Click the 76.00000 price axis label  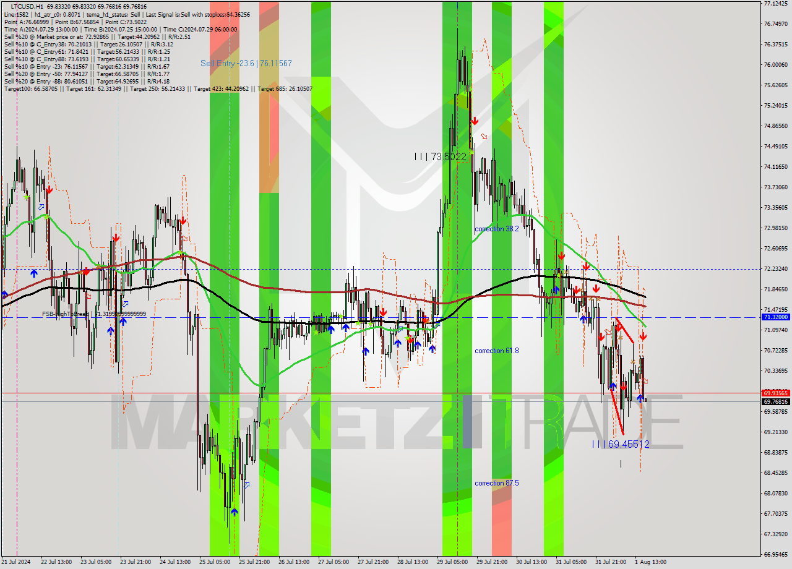[775, 64]
